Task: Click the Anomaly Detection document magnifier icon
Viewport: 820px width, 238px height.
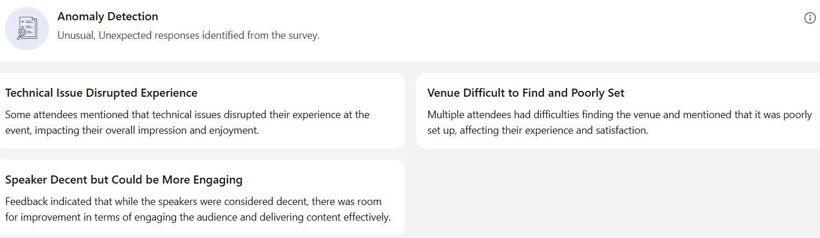Action: [27, 28]
